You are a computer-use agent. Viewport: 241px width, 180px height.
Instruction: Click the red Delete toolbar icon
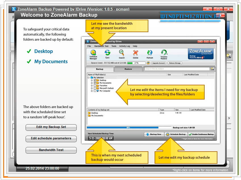point(136,53)
